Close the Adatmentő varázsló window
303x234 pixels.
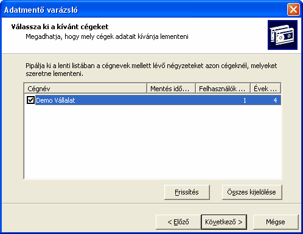(x=293, y=10)
